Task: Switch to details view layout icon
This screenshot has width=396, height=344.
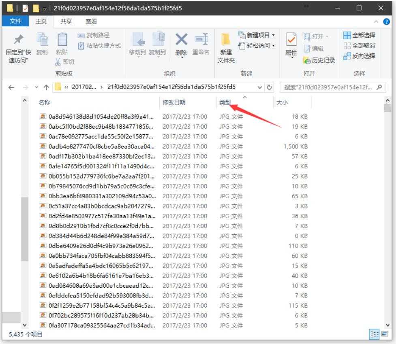Action: pyautogui.click(x=373, y=334)
